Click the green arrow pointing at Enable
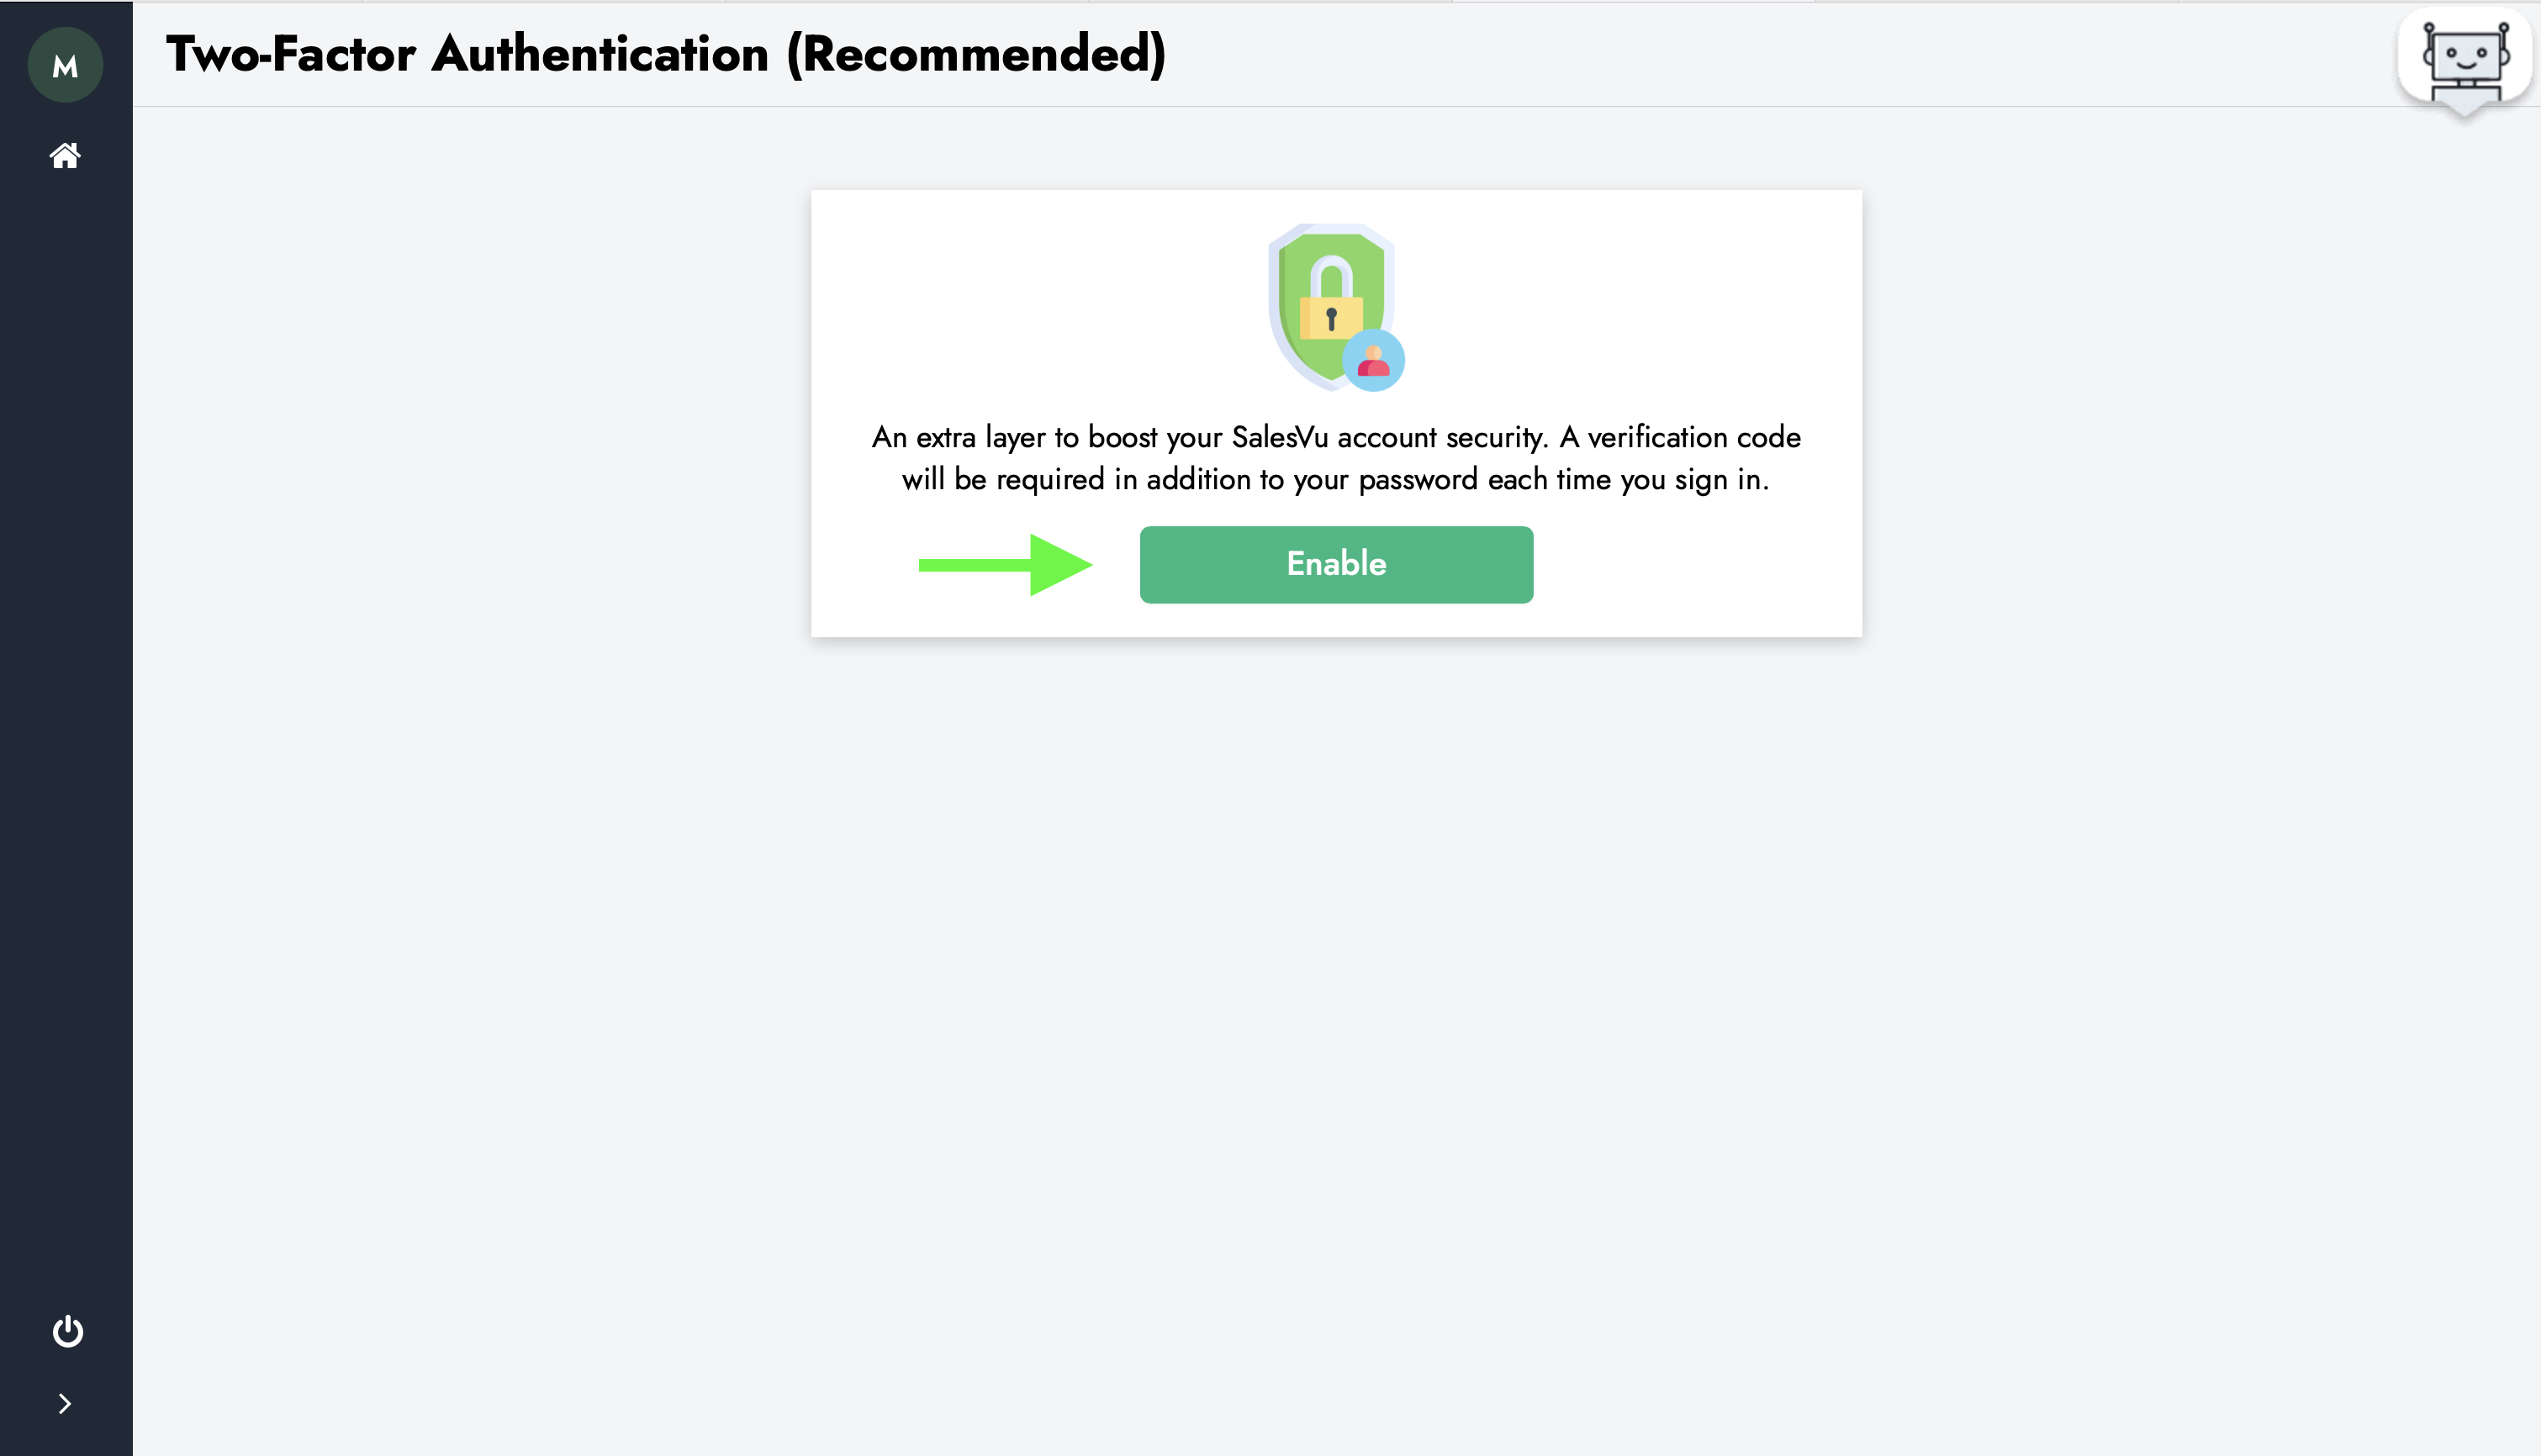 coord(1005,565)
